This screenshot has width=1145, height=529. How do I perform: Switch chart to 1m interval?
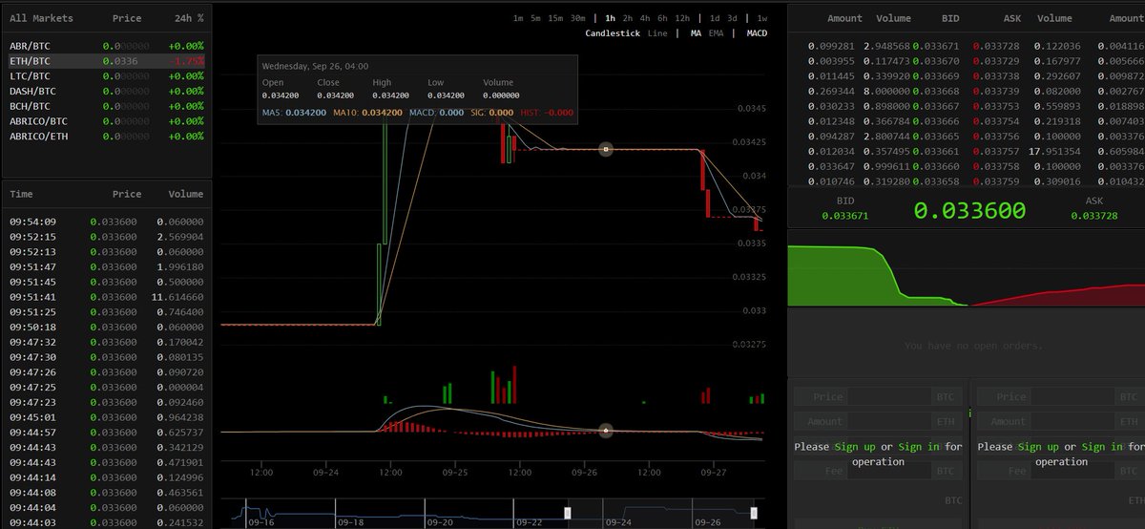pyautogui.click(x=518, y=18)
